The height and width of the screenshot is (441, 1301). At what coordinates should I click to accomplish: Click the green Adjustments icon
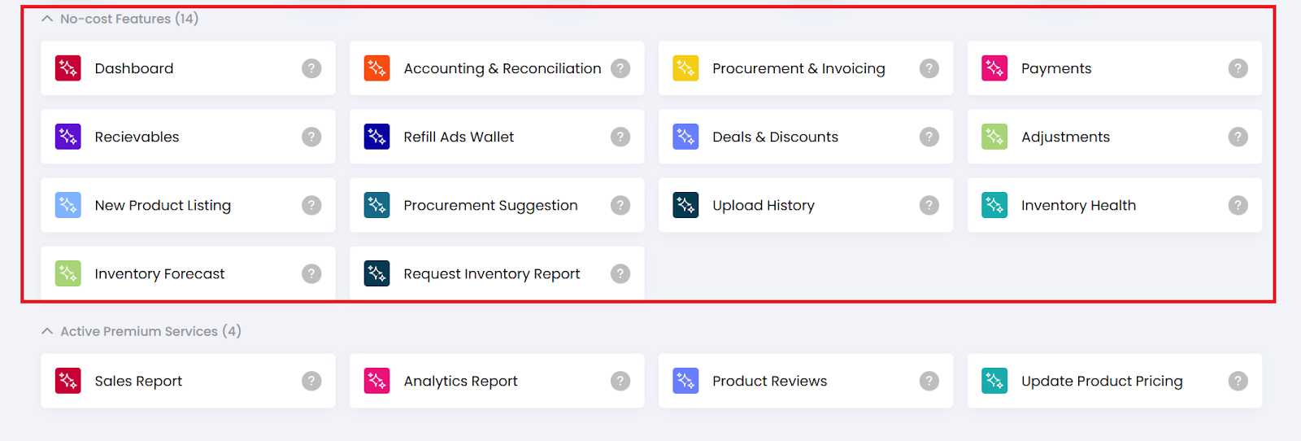pos(994,137)
